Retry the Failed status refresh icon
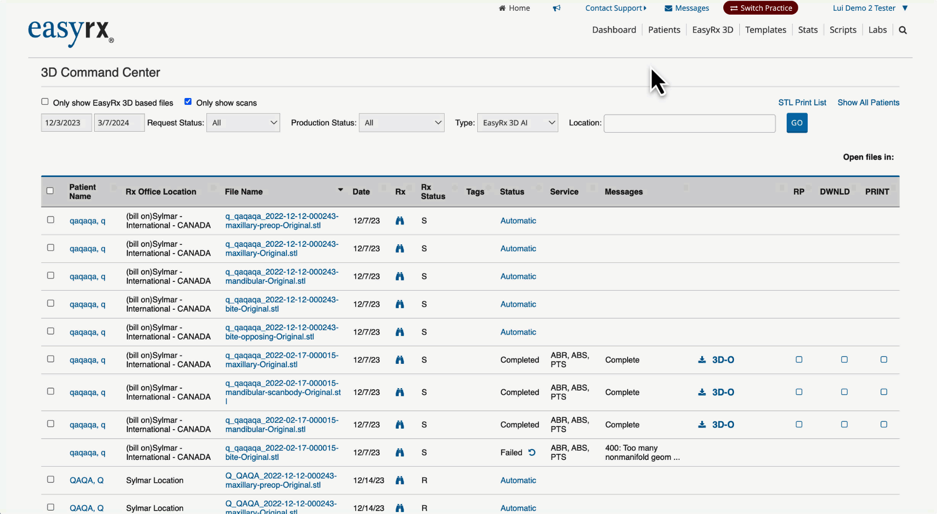The height and width of the screenshot is (514, 937). coord(532,453)
